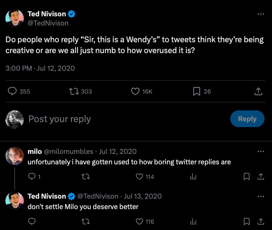Share milo's reply
The image size is (272, 230).
tap(261, 177)
